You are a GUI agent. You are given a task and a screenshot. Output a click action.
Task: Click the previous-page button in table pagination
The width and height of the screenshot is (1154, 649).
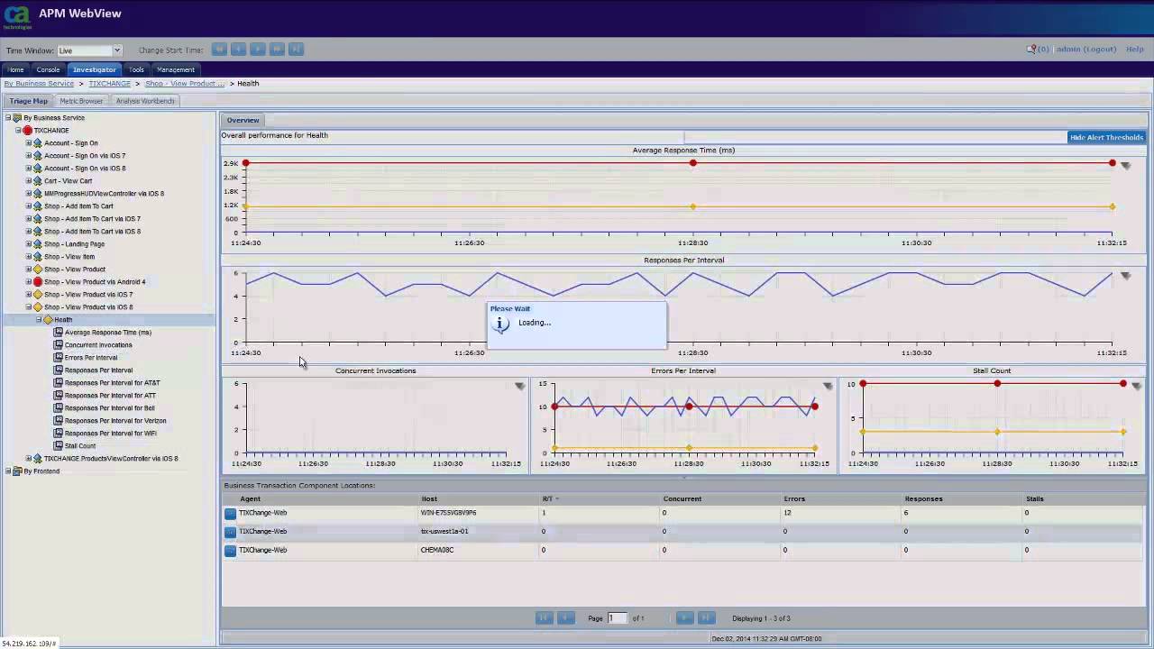(565, 617)
